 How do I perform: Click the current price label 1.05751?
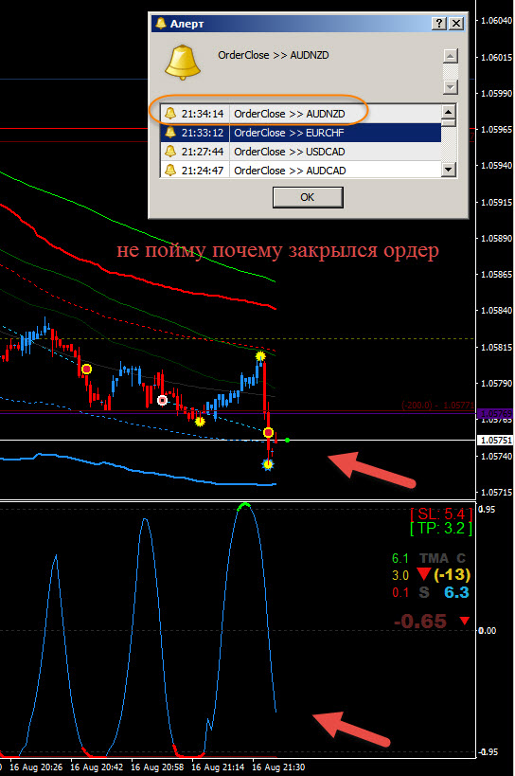point(496,440)
